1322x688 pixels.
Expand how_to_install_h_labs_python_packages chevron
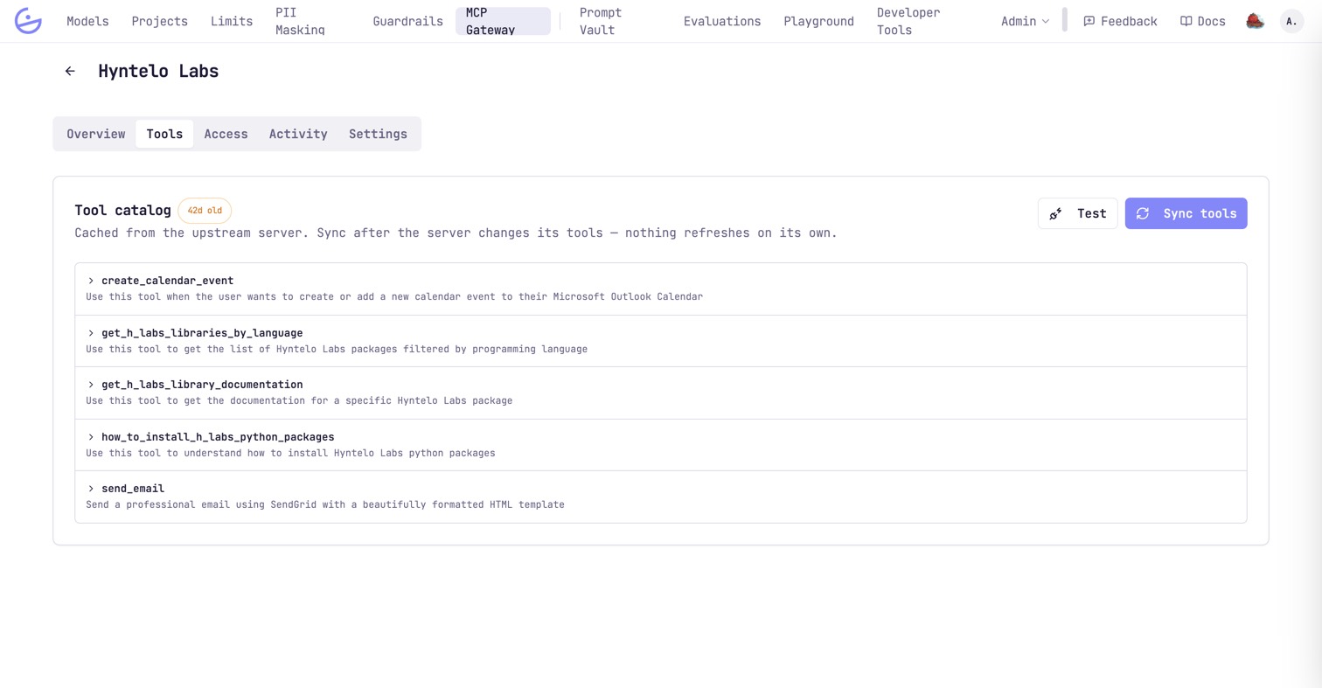click(x=91, y=436)
